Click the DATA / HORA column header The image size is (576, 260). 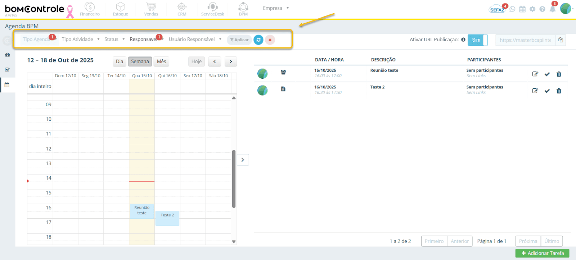(x=329, y=60)
